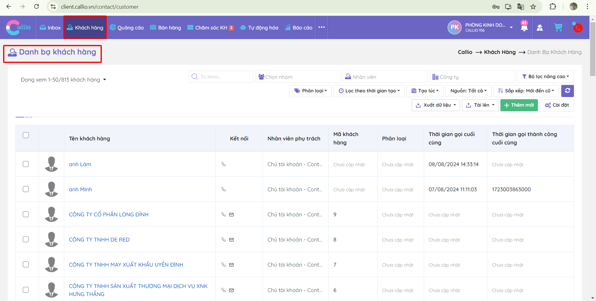Click email icon for CÔNG TY CỔ PHẦN LONG ĐỈNH
Screen dimensions: 596x301
click(232, 215)
